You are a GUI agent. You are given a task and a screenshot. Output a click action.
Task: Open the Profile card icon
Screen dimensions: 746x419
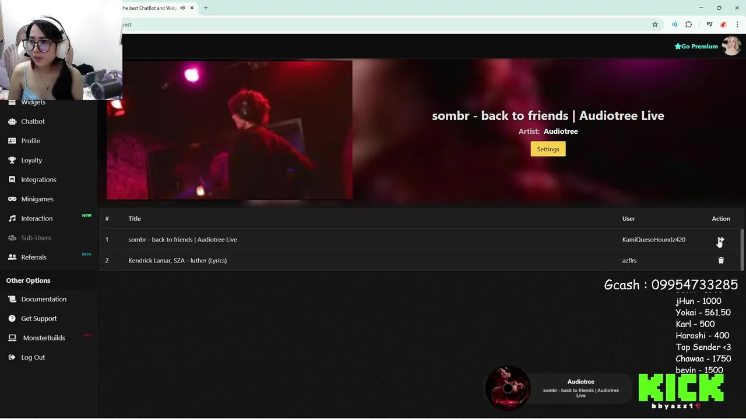coord(12,141)
